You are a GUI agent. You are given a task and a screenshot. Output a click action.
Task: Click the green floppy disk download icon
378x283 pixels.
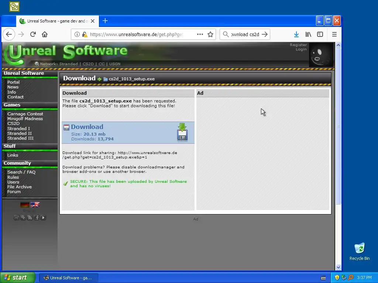pos(182,132)
